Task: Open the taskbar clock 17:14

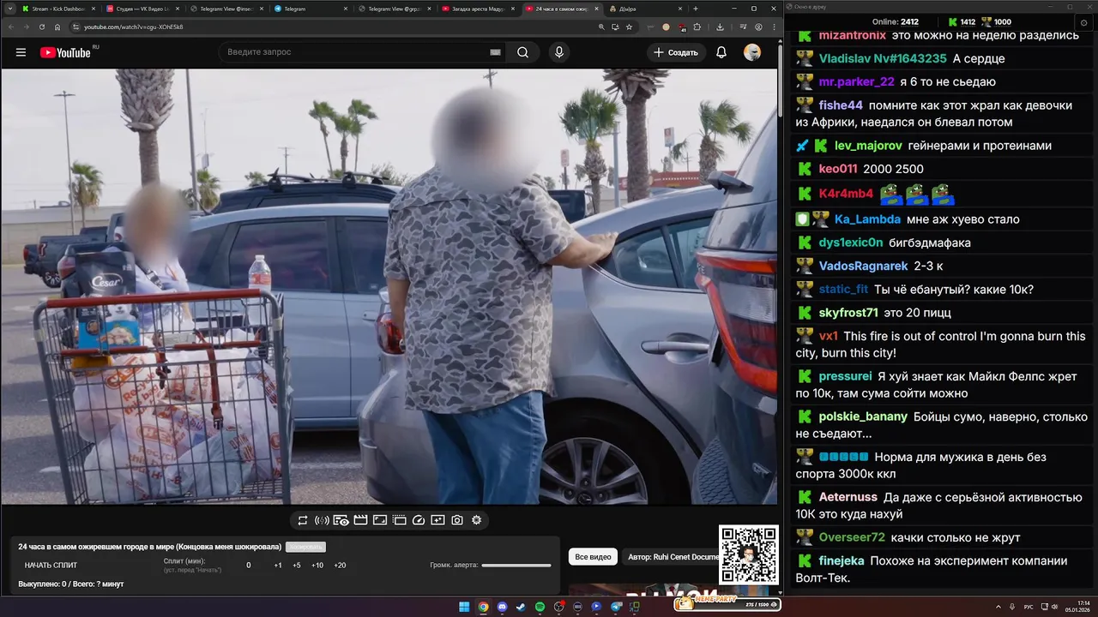Action: point(1077,607)
